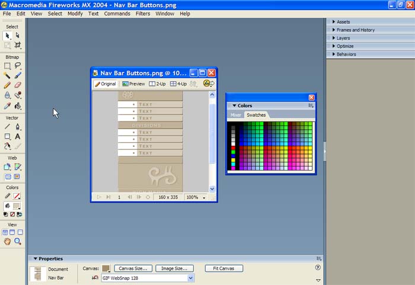Open the canvas color swatch
415x285 pixels.
click(106, 268)
